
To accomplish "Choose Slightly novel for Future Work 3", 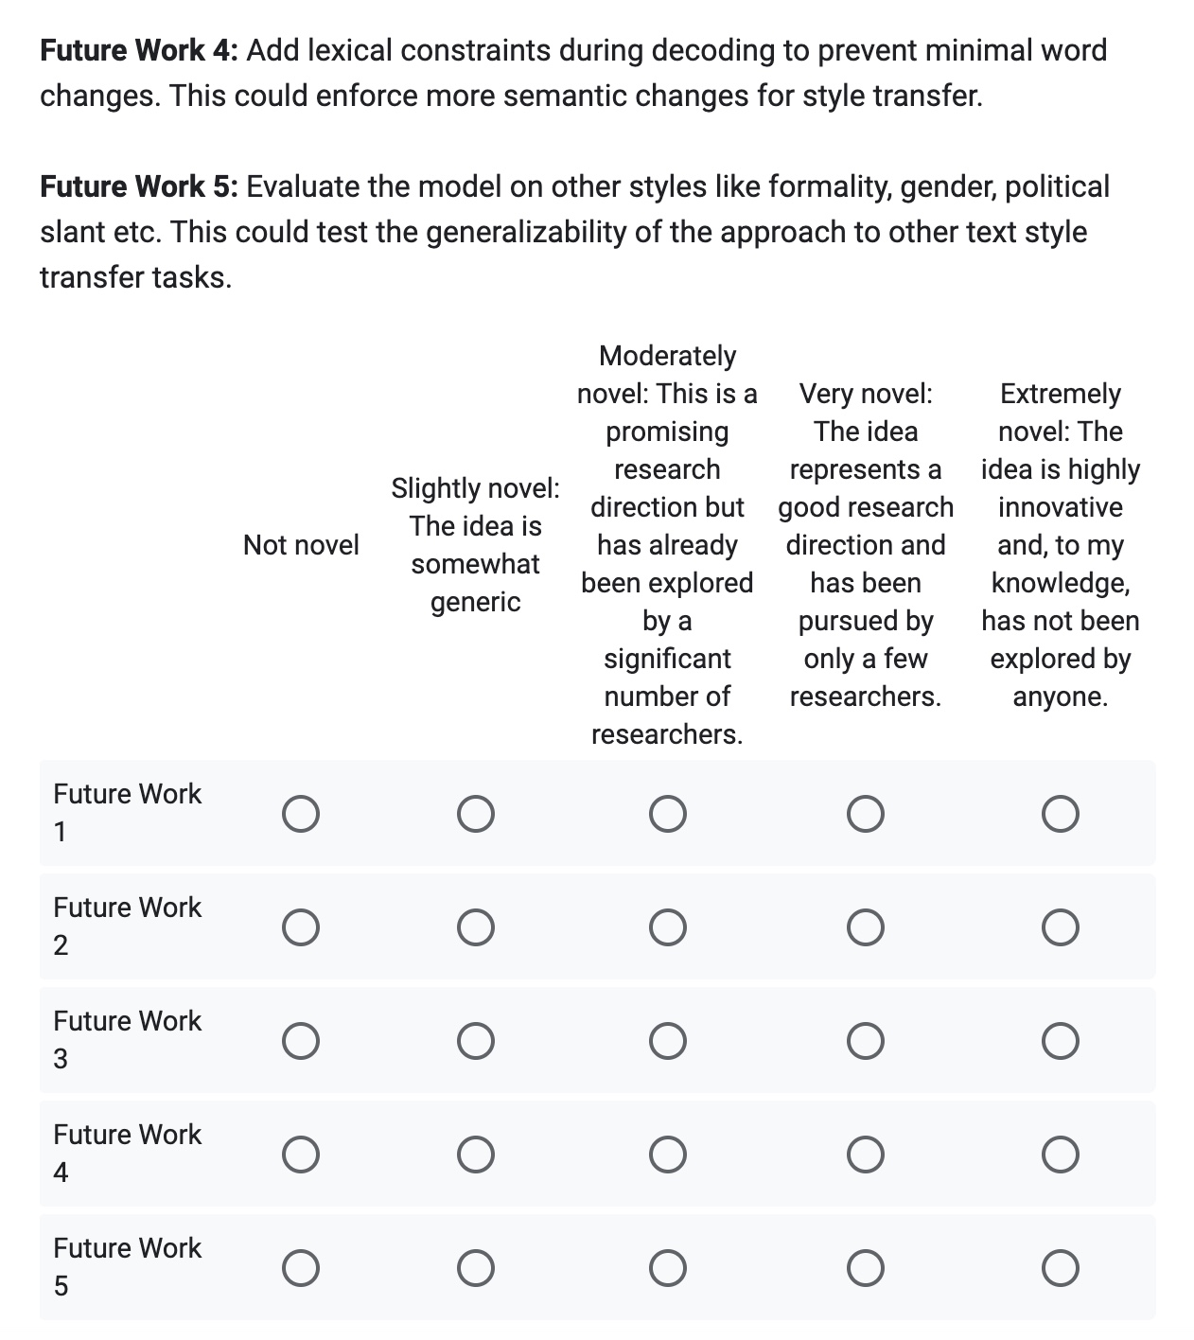I will click(x=475, y=1041).
